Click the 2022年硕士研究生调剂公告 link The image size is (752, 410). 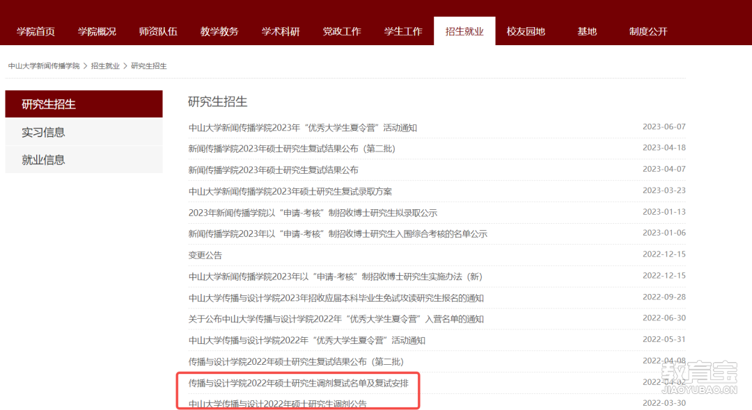tap(278, 404)
